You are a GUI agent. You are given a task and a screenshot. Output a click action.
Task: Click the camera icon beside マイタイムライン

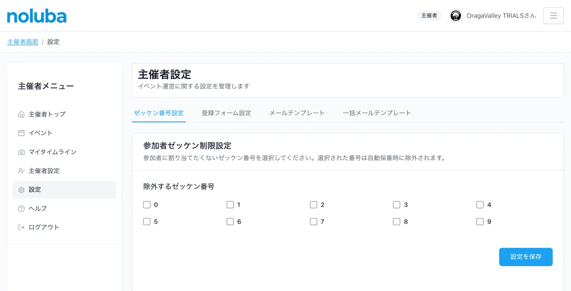tap(21, 152)
